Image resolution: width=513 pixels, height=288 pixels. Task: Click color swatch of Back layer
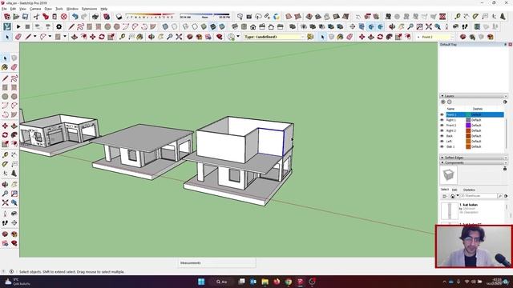(x=468, y=136)
